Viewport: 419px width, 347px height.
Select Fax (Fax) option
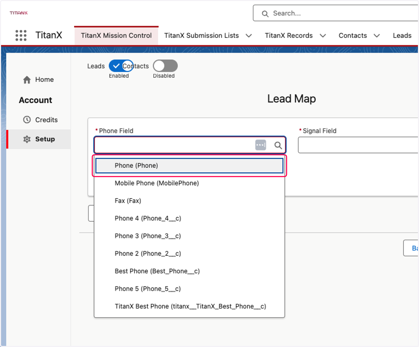point(189,201)
